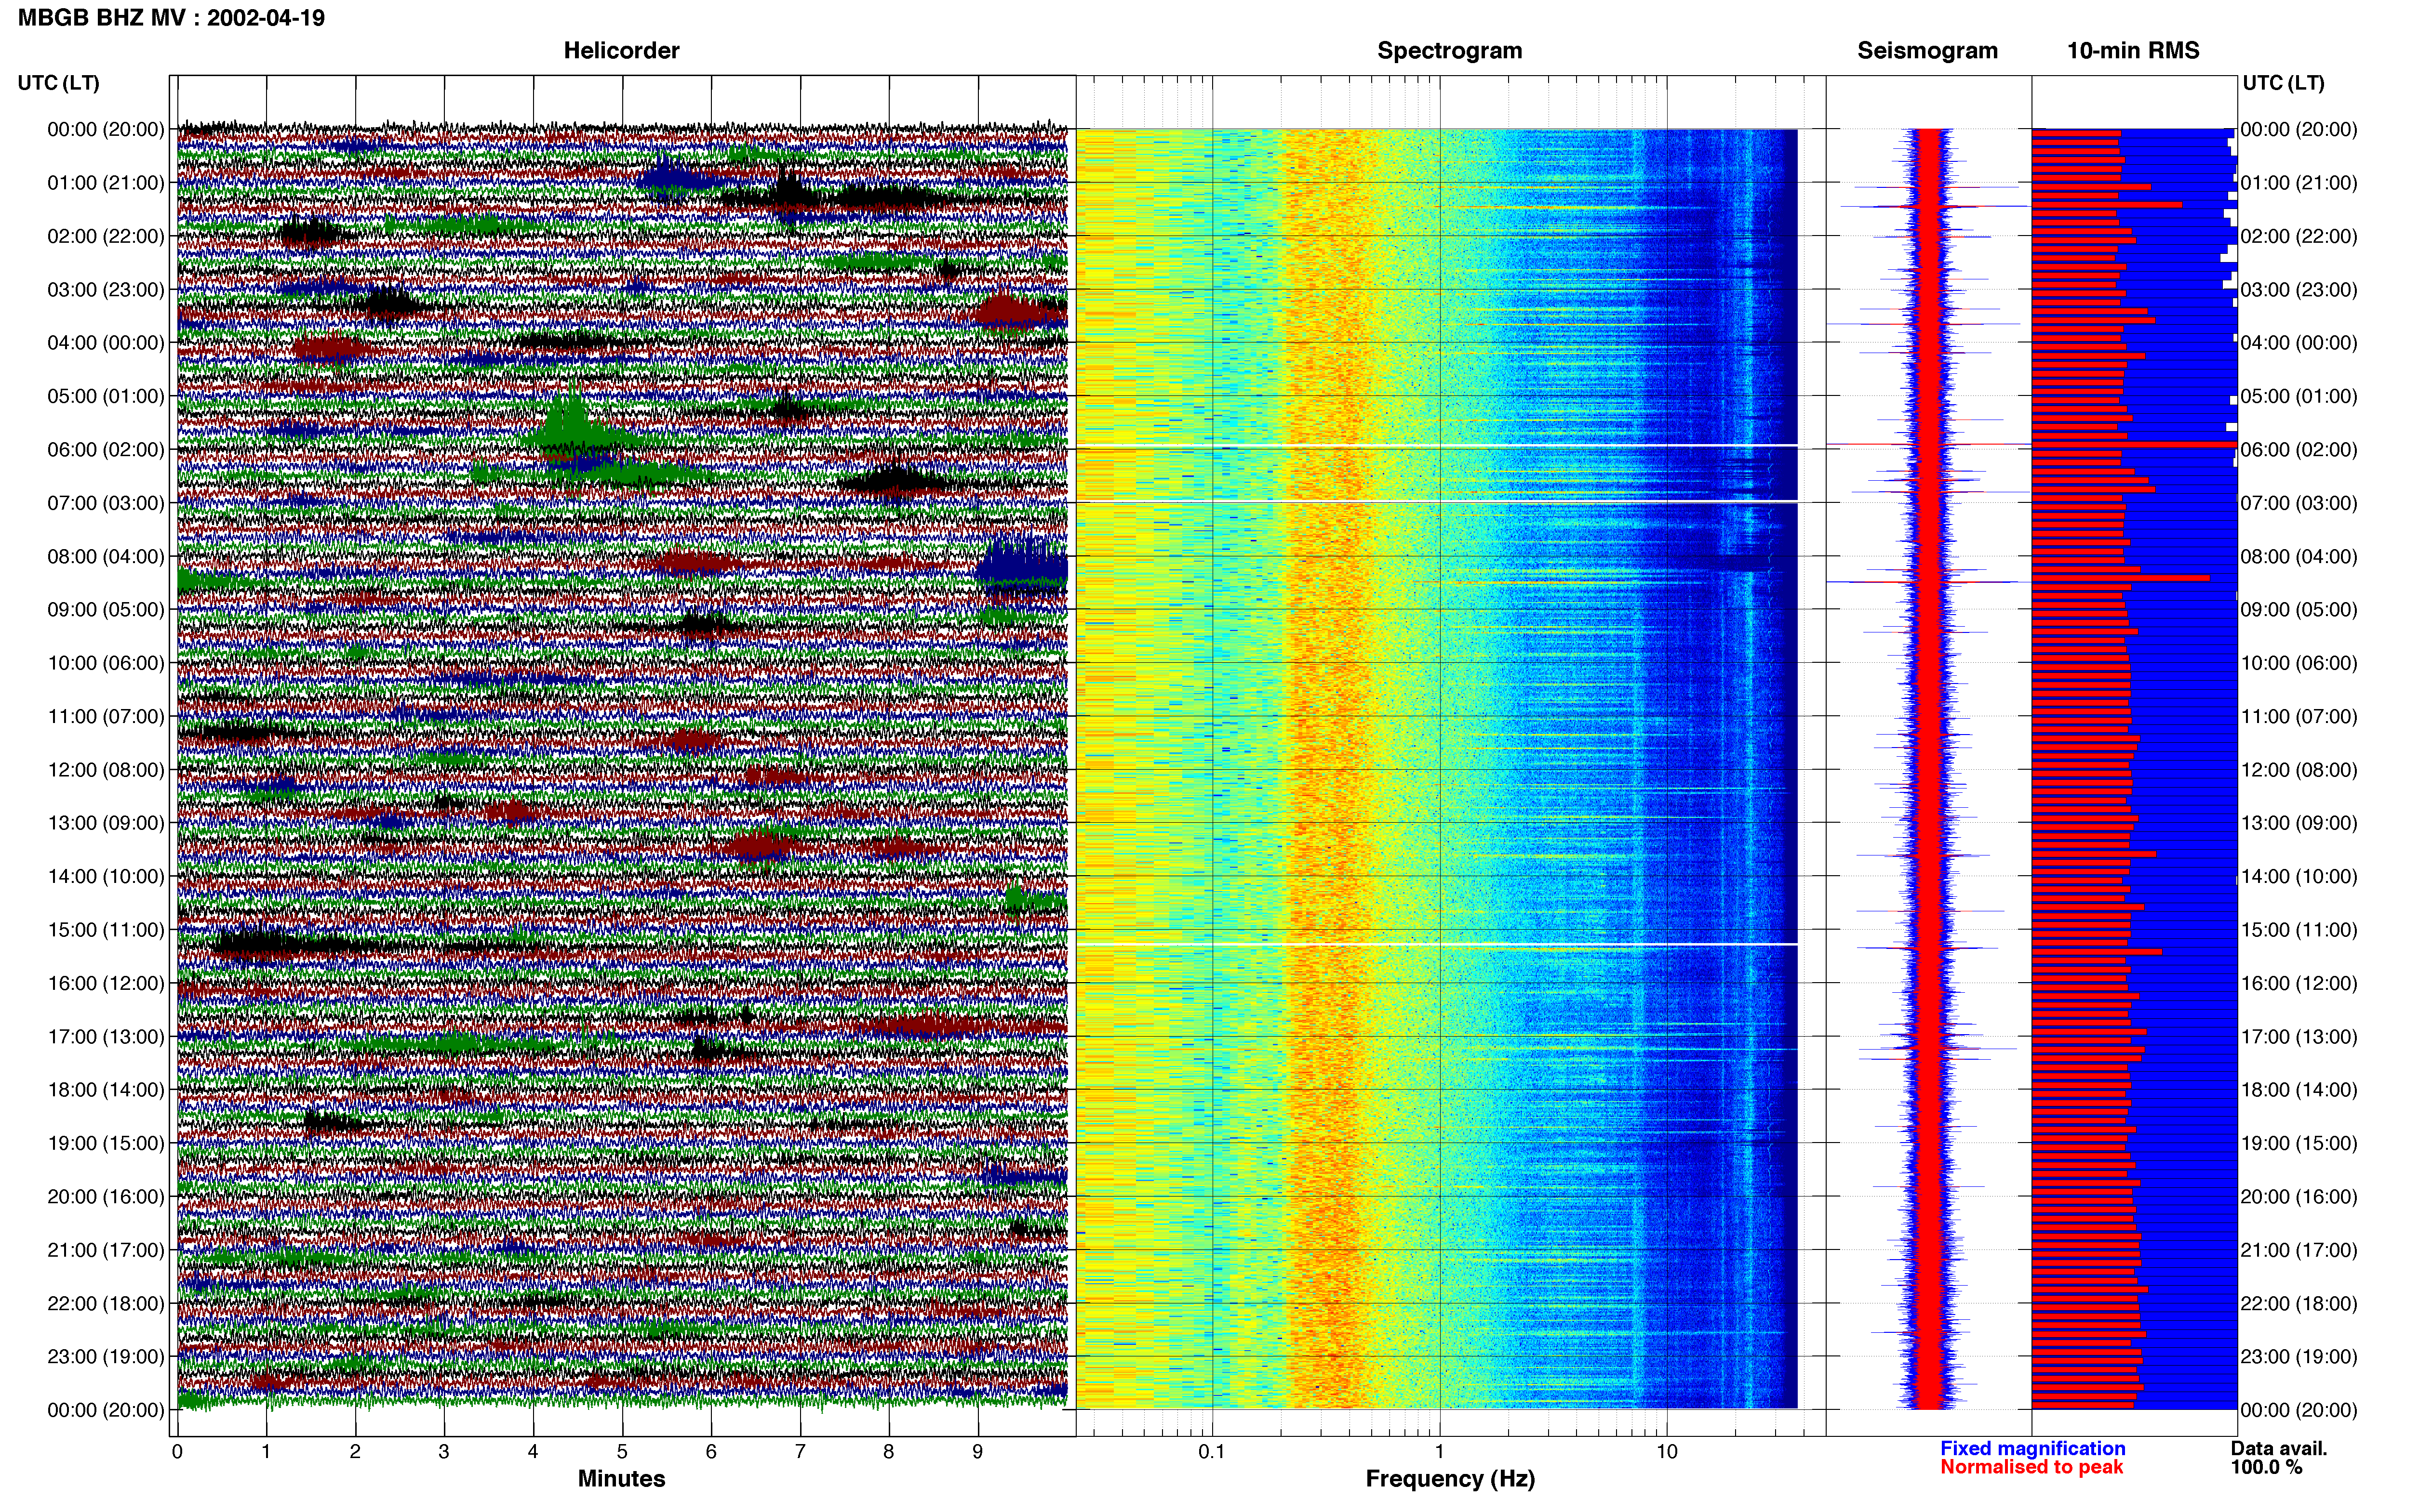The width and height of the screenshot is (2419, 1512).
Task: Click the left '08:00 (04:00)' time label
Action: point(106,556)
